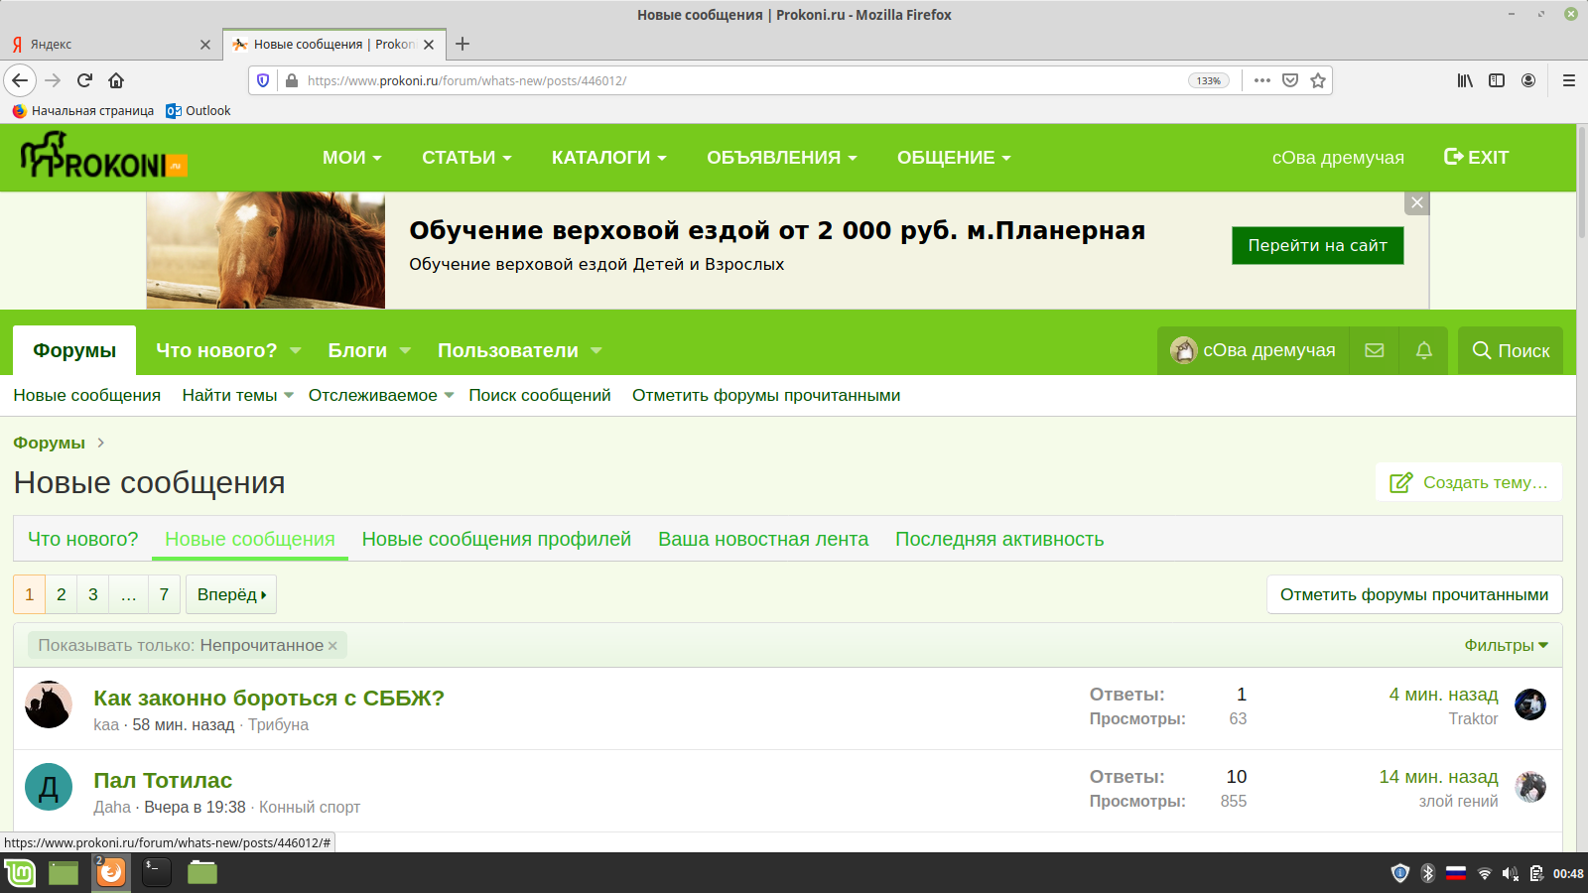Open the Поиск search button
The image size is (1588, 893).
coord(1511,350)
